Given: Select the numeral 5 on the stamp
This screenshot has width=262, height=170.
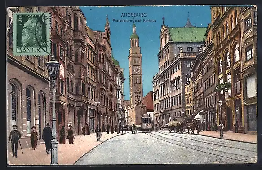Looking at the screenshot, I should [x=21, y=22].
